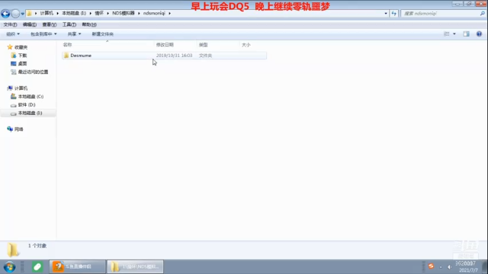Open the 包含到库中 dropdown
This screenshot has width=488, height=274.
(43, 33)
